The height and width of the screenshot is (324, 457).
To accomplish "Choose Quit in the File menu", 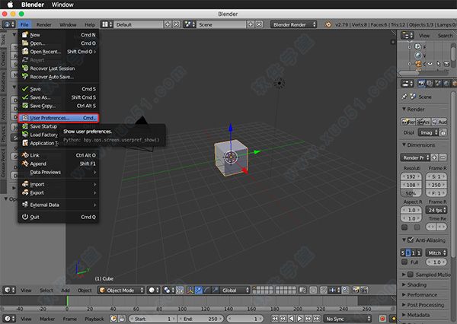I will point(59,217).
